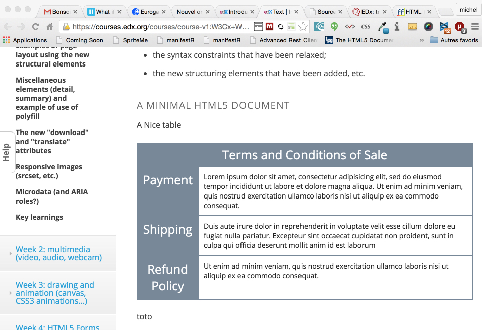The width and height of the screenshot is (482, 330).
Task: Open 'Week 2: multimedia' section link
Action: tap(58, 253)
